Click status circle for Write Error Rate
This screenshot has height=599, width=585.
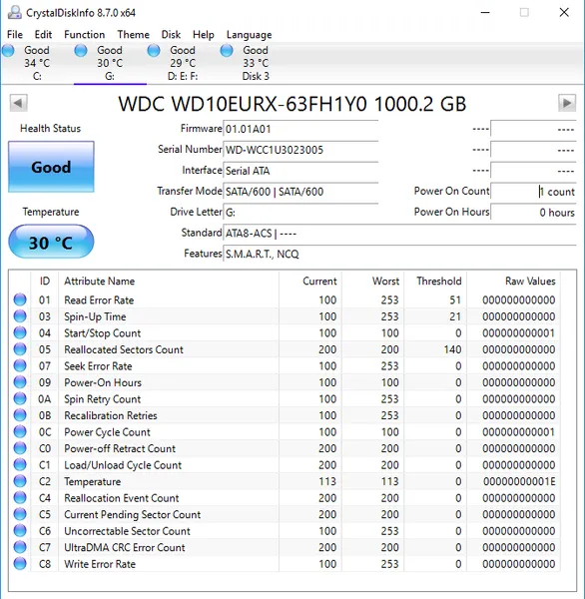pos(20,564)
